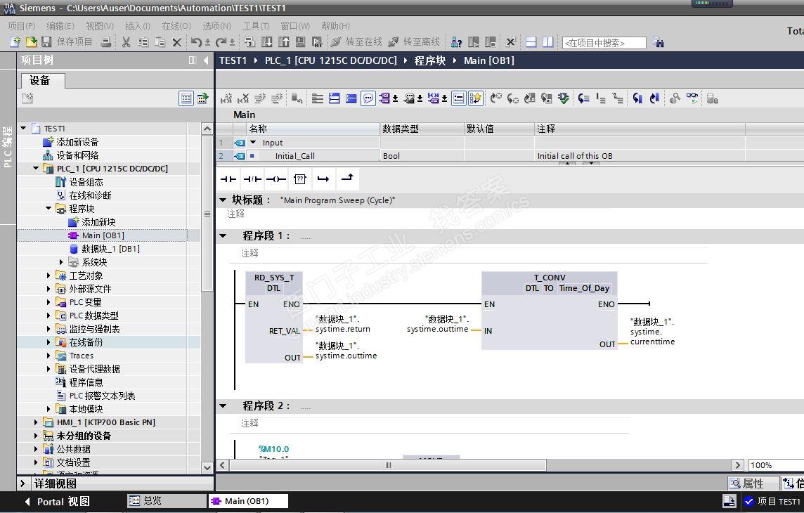Split editor space vertically icon

pyautogui.click(x=548, y=42)
